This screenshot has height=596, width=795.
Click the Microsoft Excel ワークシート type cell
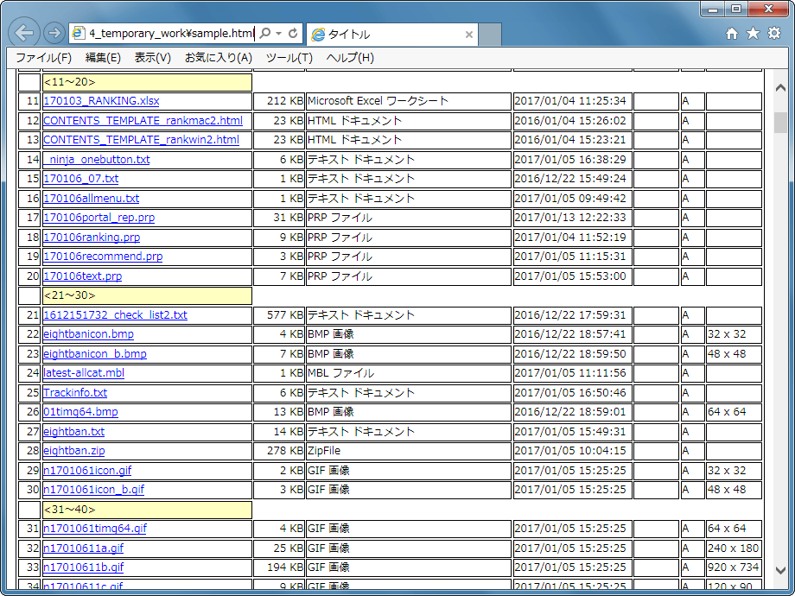coord(408,101)
